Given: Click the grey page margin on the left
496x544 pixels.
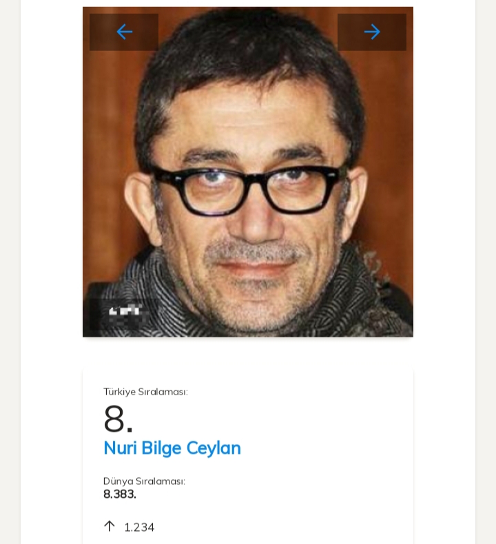Looking at the screenshot, I should [x=10, y=275].
